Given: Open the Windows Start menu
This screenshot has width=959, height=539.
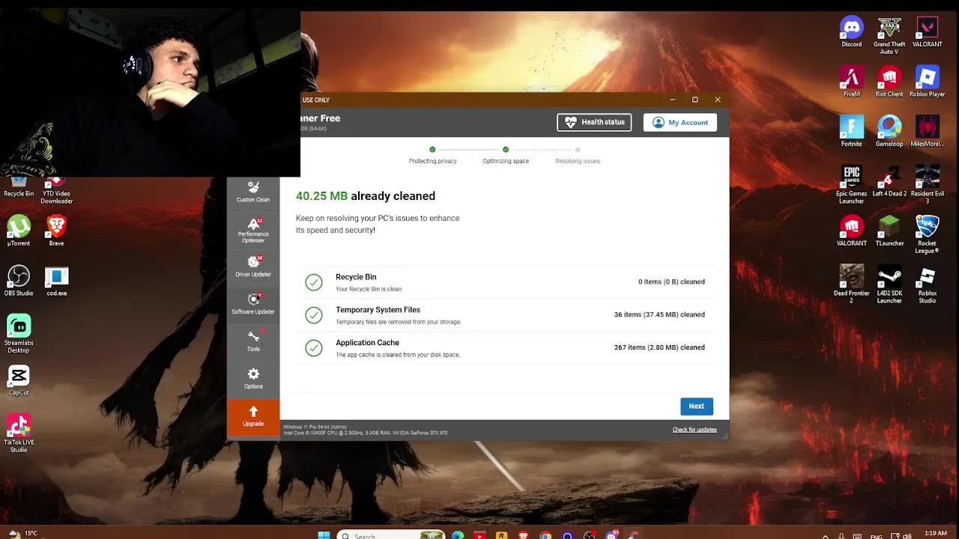Looking at the screenshot, I should [x=324, y=535].
